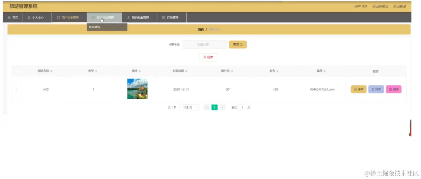Go to previous page arrow in pagination
Viewport: 421px width, 179px height.
[206, 107]
